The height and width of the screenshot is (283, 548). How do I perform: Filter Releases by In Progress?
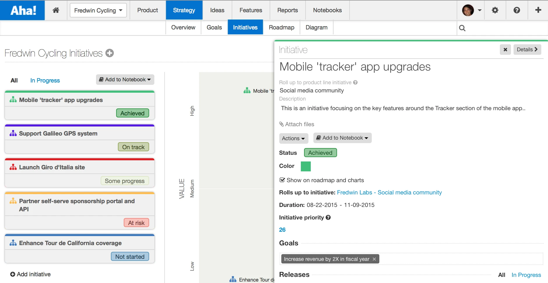[526, 275]
